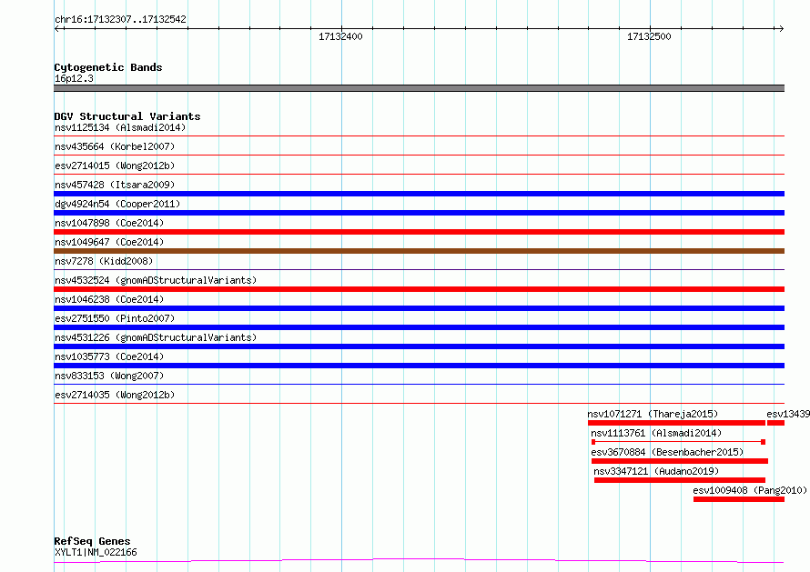Open variant nsv1113761 (Alsmadi2014) label
The image size is (810, 572).
point(656,433)
